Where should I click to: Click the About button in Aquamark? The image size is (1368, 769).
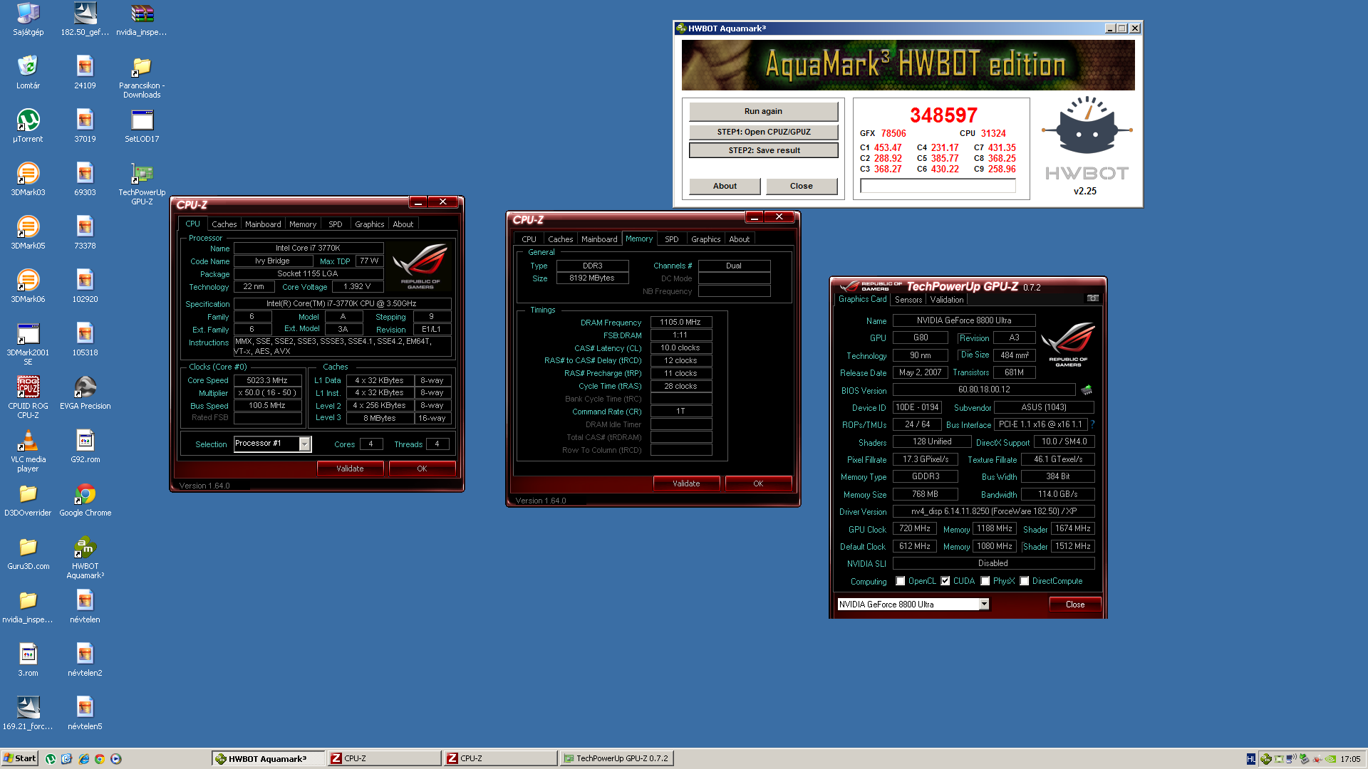pos(725,186)
